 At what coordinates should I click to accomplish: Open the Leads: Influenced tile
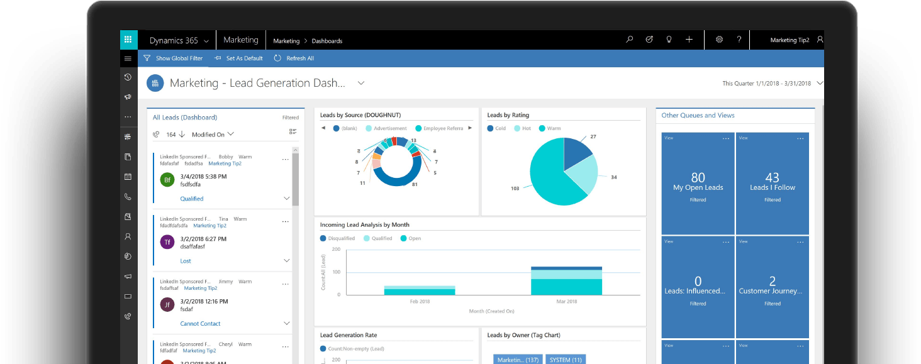tap(698, 287)
